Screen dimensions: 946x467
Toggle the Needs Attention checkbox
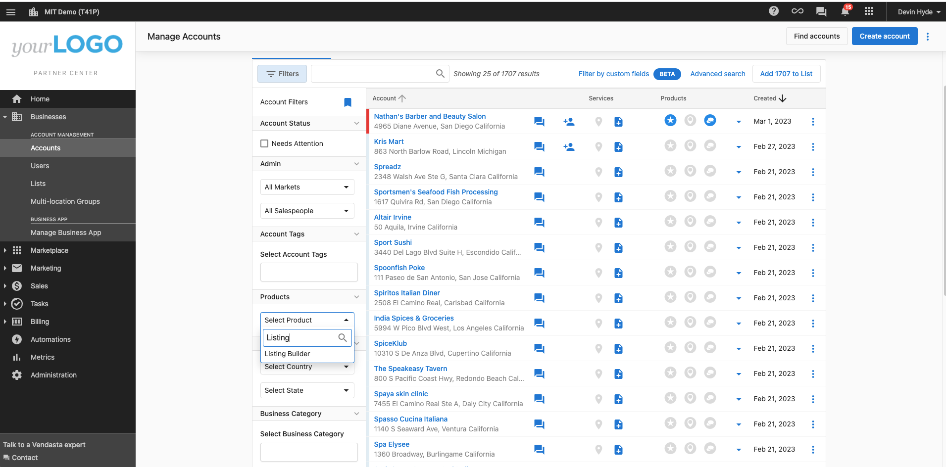click(x=264, y=143)
